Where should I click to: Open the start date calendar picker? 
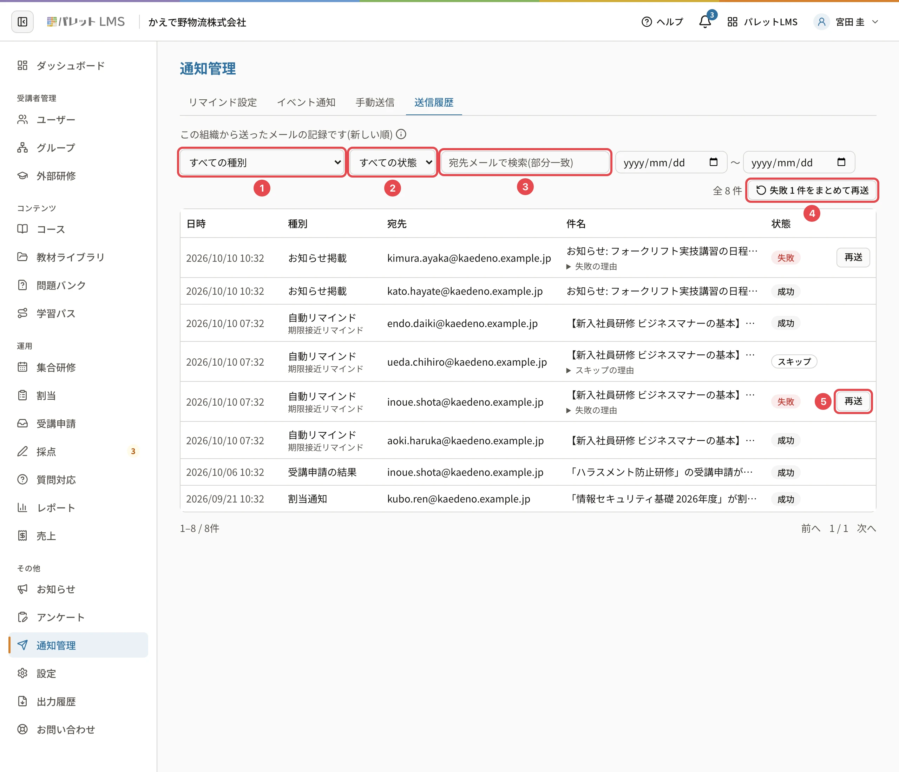click(713, 162)
